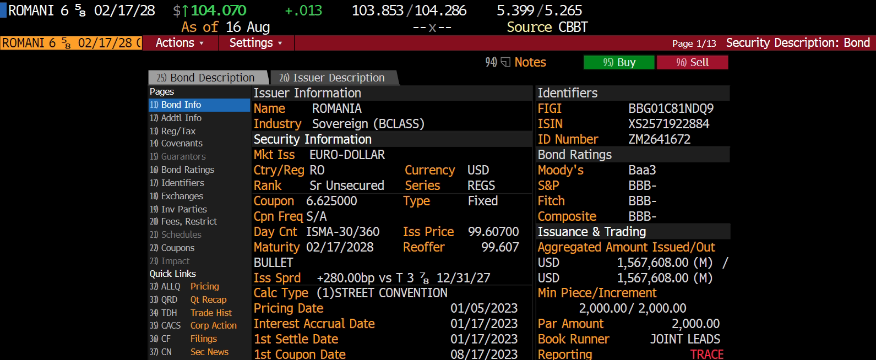Click the Book Runner JOINT LEADS value
This screenshot has width=876, height=360.
[685, 339]
